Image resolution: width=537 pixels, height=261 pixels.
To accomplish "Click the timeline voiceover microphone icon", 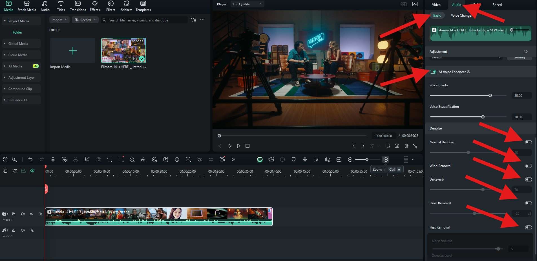I will click(x=305, y=159).
